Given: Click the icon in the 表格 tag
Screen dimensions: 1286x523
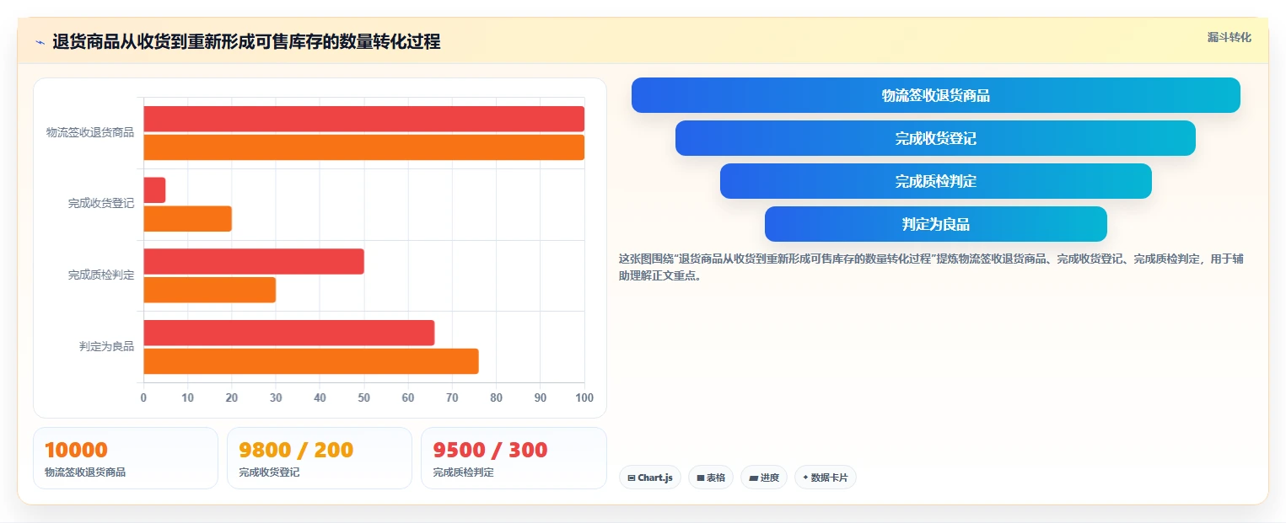Looking at the screenshot, I should 701,478.
